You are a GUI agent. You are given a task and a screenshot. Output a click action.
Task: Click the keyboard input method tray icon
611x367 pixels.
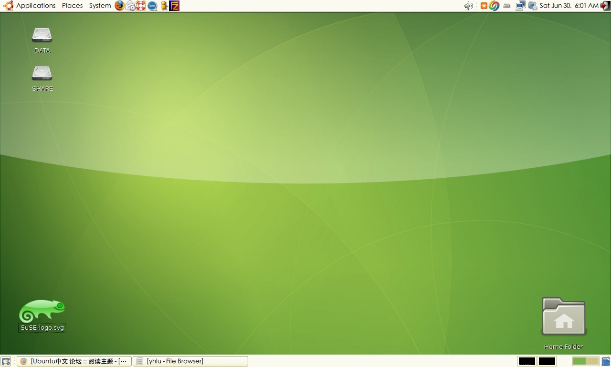point(507,6)
